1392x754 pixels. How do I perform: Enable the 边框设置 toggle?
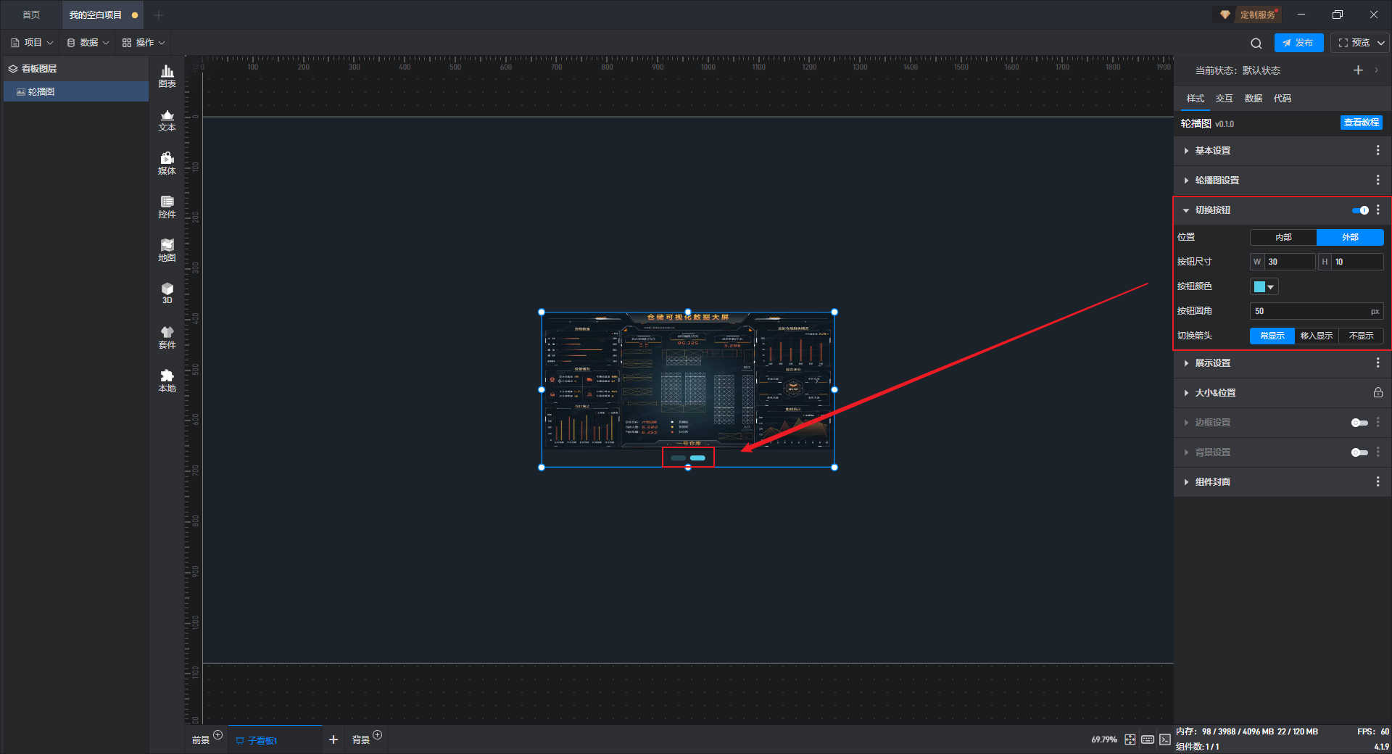[x=1359, y=423]
